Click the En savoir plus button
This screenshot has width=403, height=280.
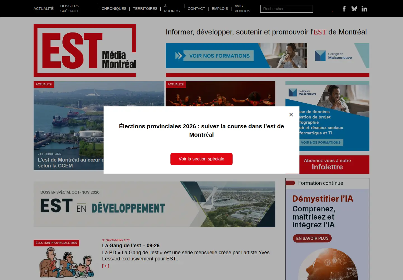tap(312, 238)
